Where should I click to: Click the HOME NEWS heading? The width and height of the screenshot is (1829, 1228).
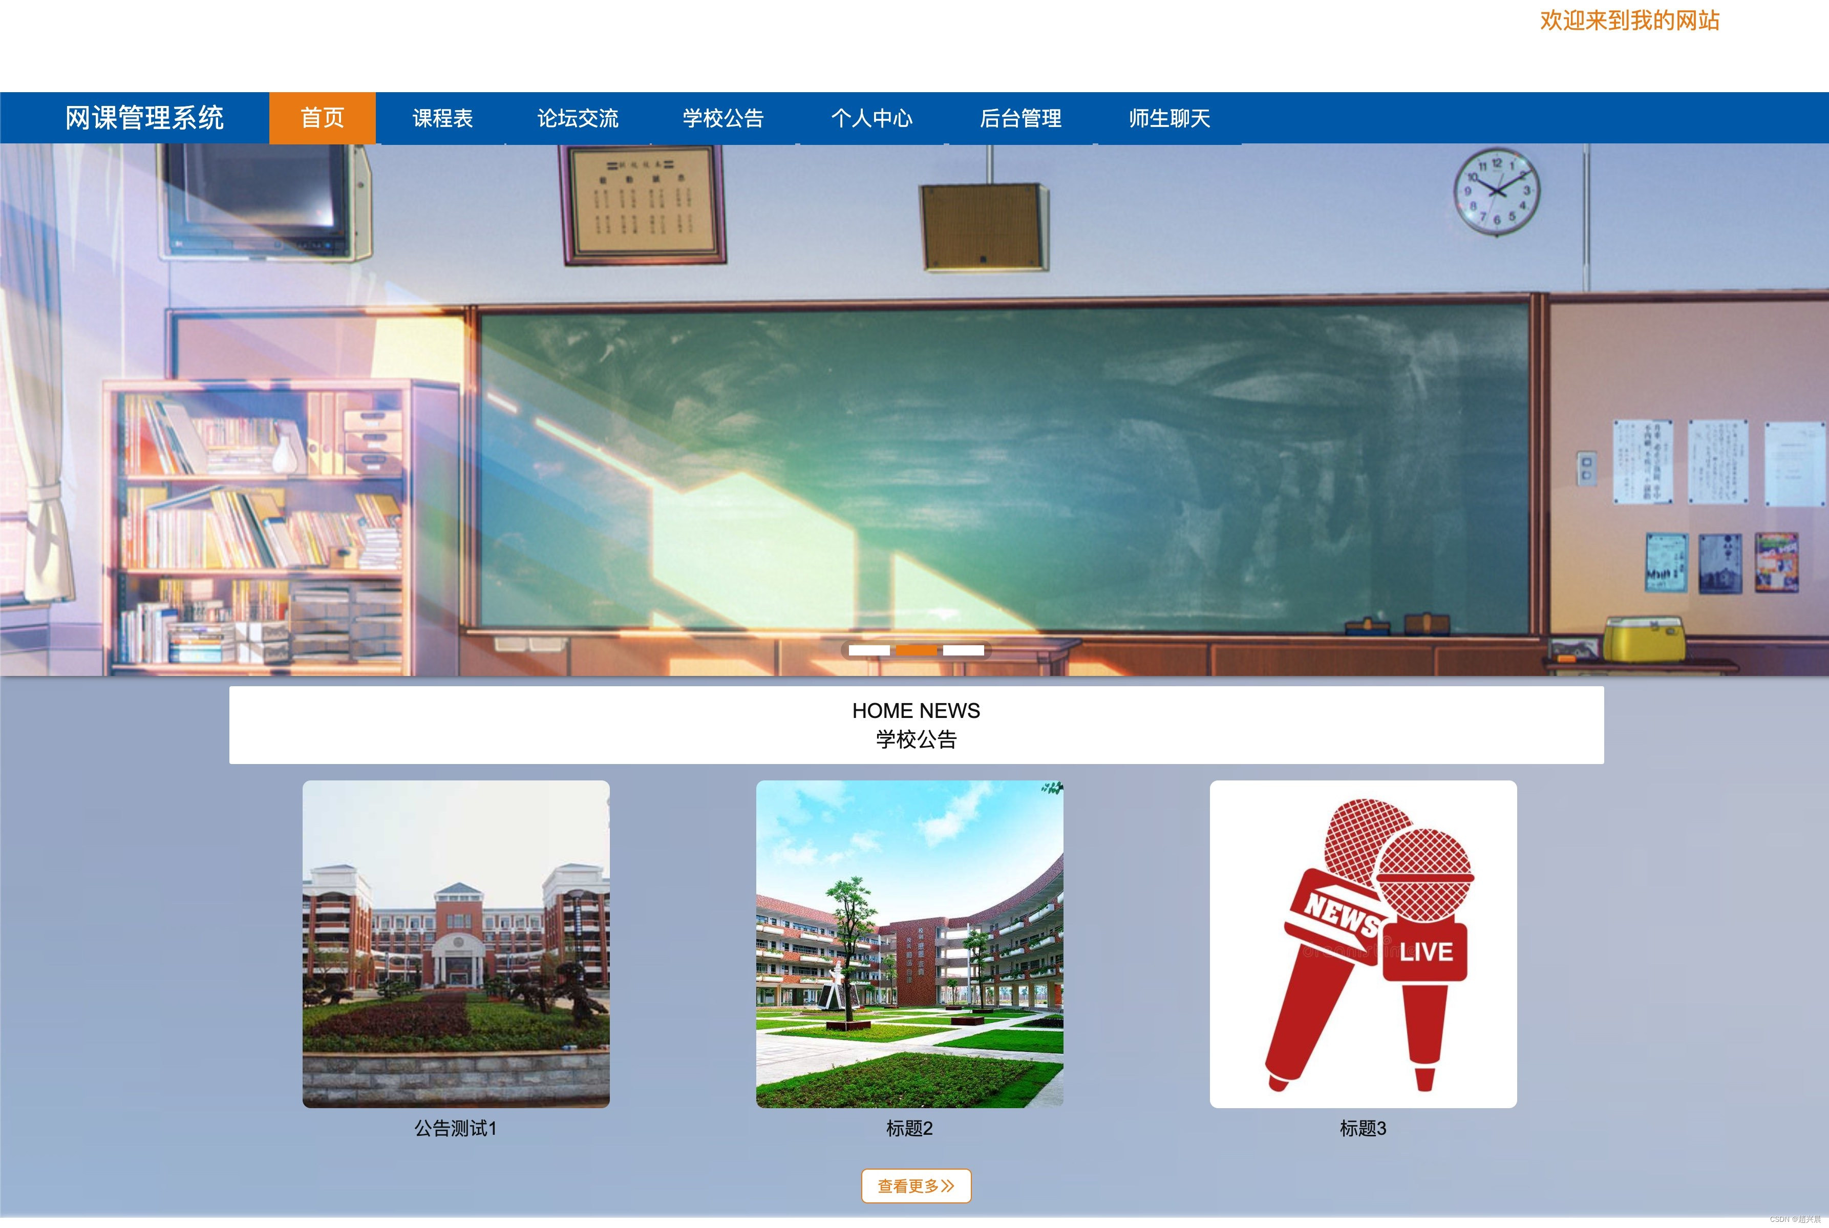[916, 710]
